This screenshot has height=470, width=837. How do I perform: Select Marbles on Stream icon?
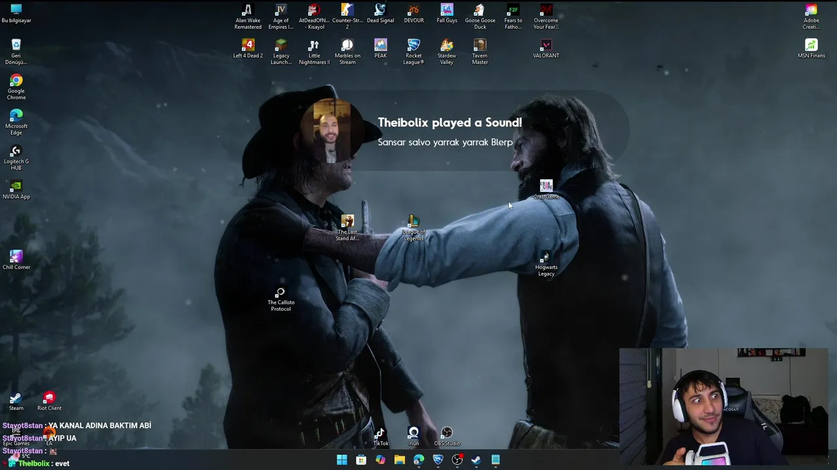(x=347, y=52)
